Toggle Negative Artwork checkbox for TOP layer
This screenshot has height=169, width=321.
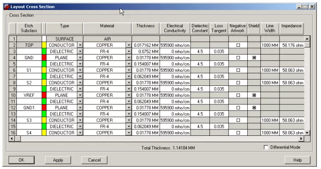[238, 45]
